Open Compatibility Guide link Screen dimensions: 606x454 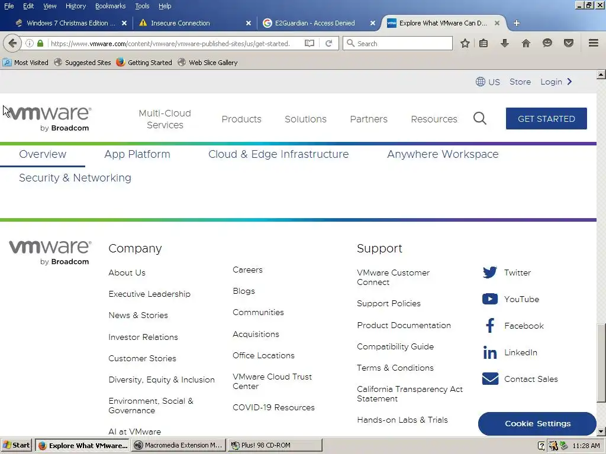tap(395, 346)
